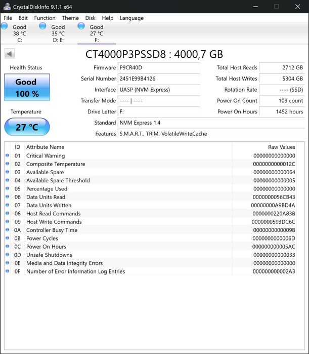Click the Drive Letter field F:
This screenshot has width=309, height=354.
(x=159, y=111)
